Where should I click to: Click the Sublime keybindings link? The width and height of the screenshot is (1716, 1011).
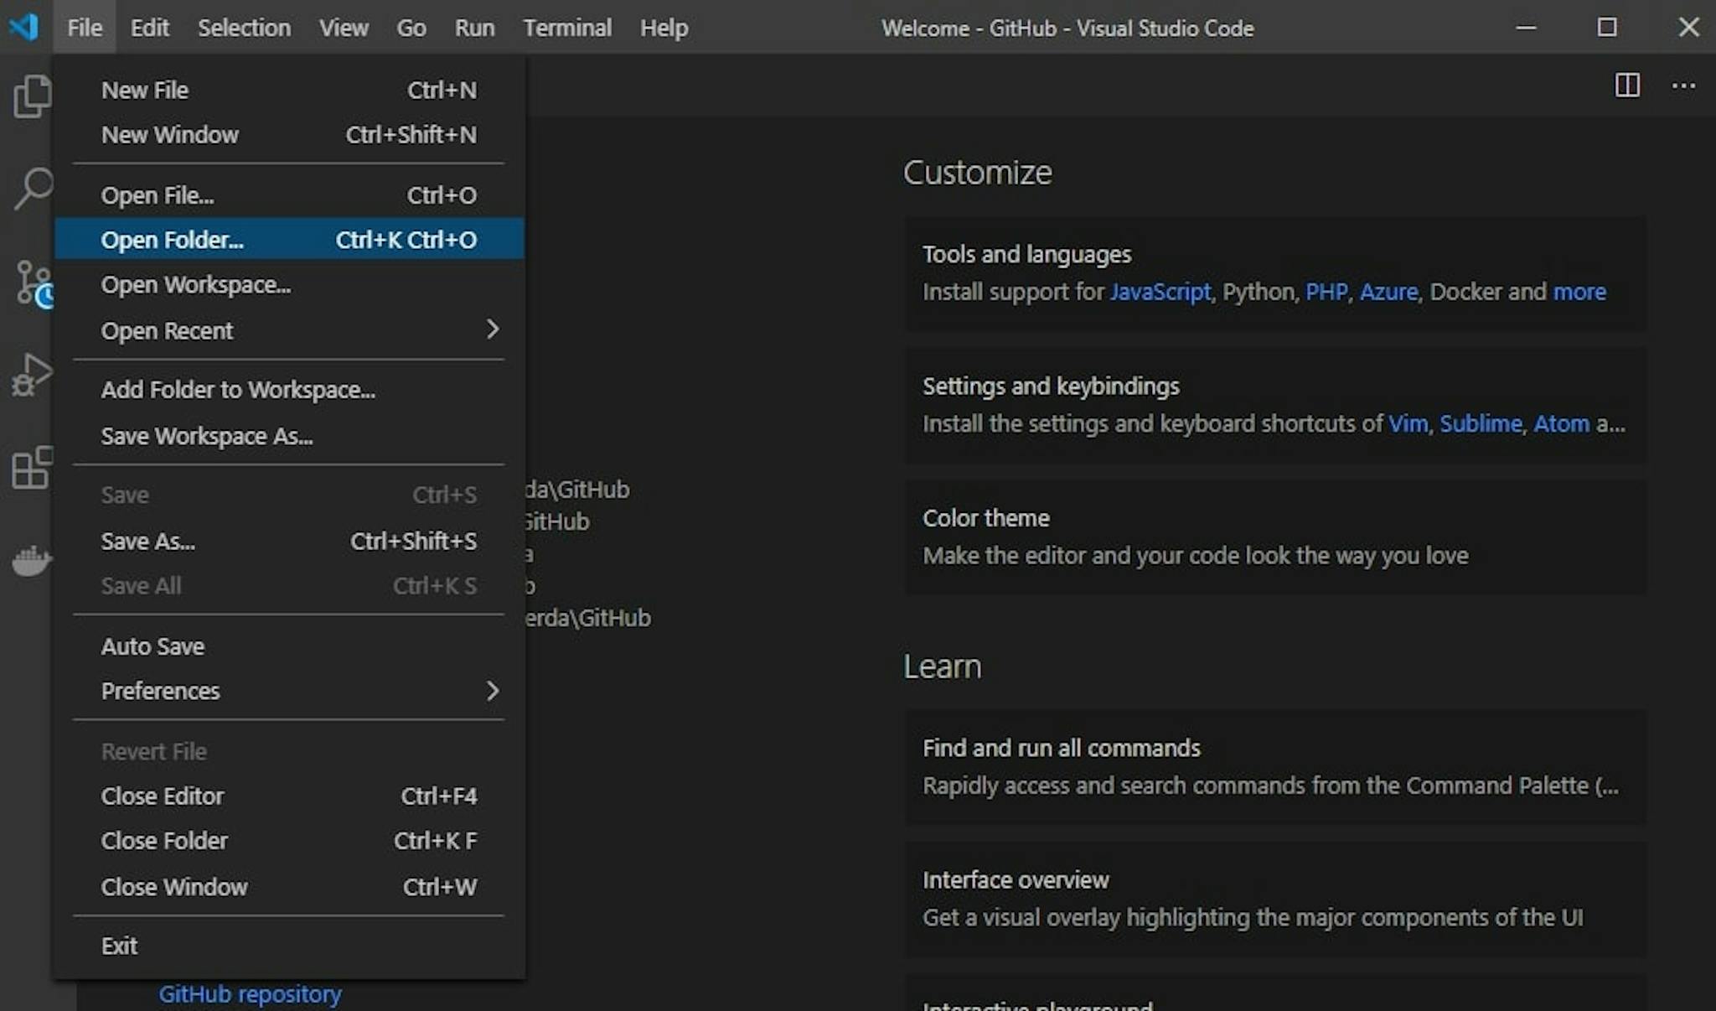tap(1481, 423)
